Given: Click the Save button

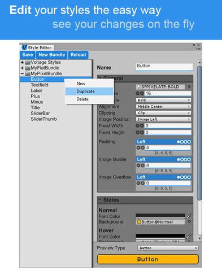Looking at the screenshot, I should pyautogui.click(x=28, y=55).
